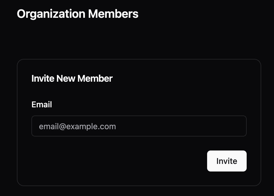Click the Email label above the input
This screenshot has width=274, height=196.
pos(42,104)
